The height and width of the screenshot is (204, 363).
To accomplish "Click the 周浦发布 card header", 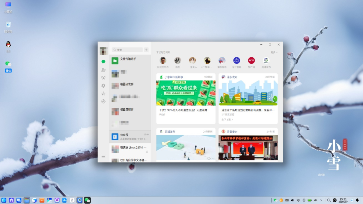I will (186, 132).
